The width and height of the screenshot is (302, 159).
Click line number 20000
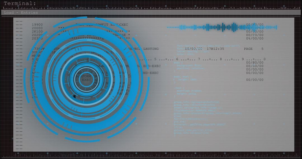[x=37, y=28]
